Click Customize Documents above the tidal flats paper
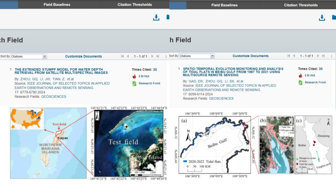This screenshot has width=336, height=189. coord(250,56)
